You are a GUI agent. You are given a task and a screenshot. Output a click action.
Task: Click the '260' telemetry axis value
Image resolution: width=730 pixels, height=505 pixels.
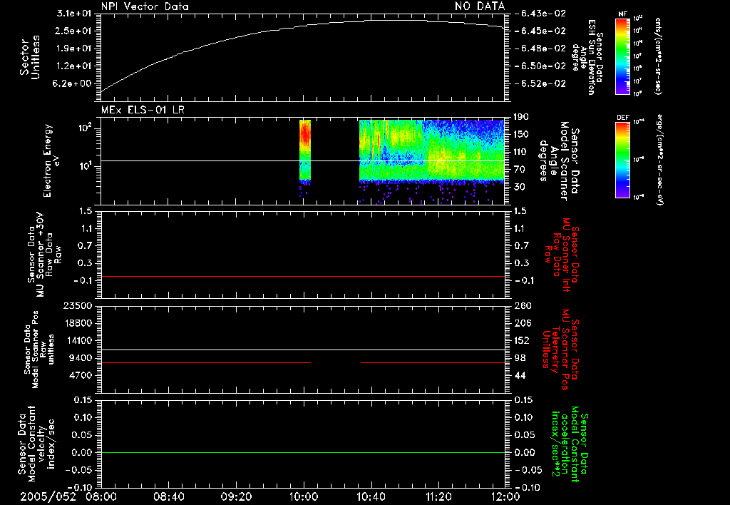pyautogui.click(x=523, y=306)
